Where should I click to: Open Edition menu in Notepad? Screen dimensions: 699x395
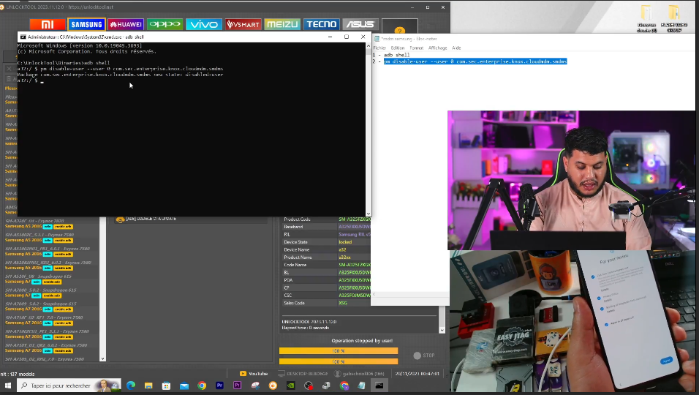[398, 48]
